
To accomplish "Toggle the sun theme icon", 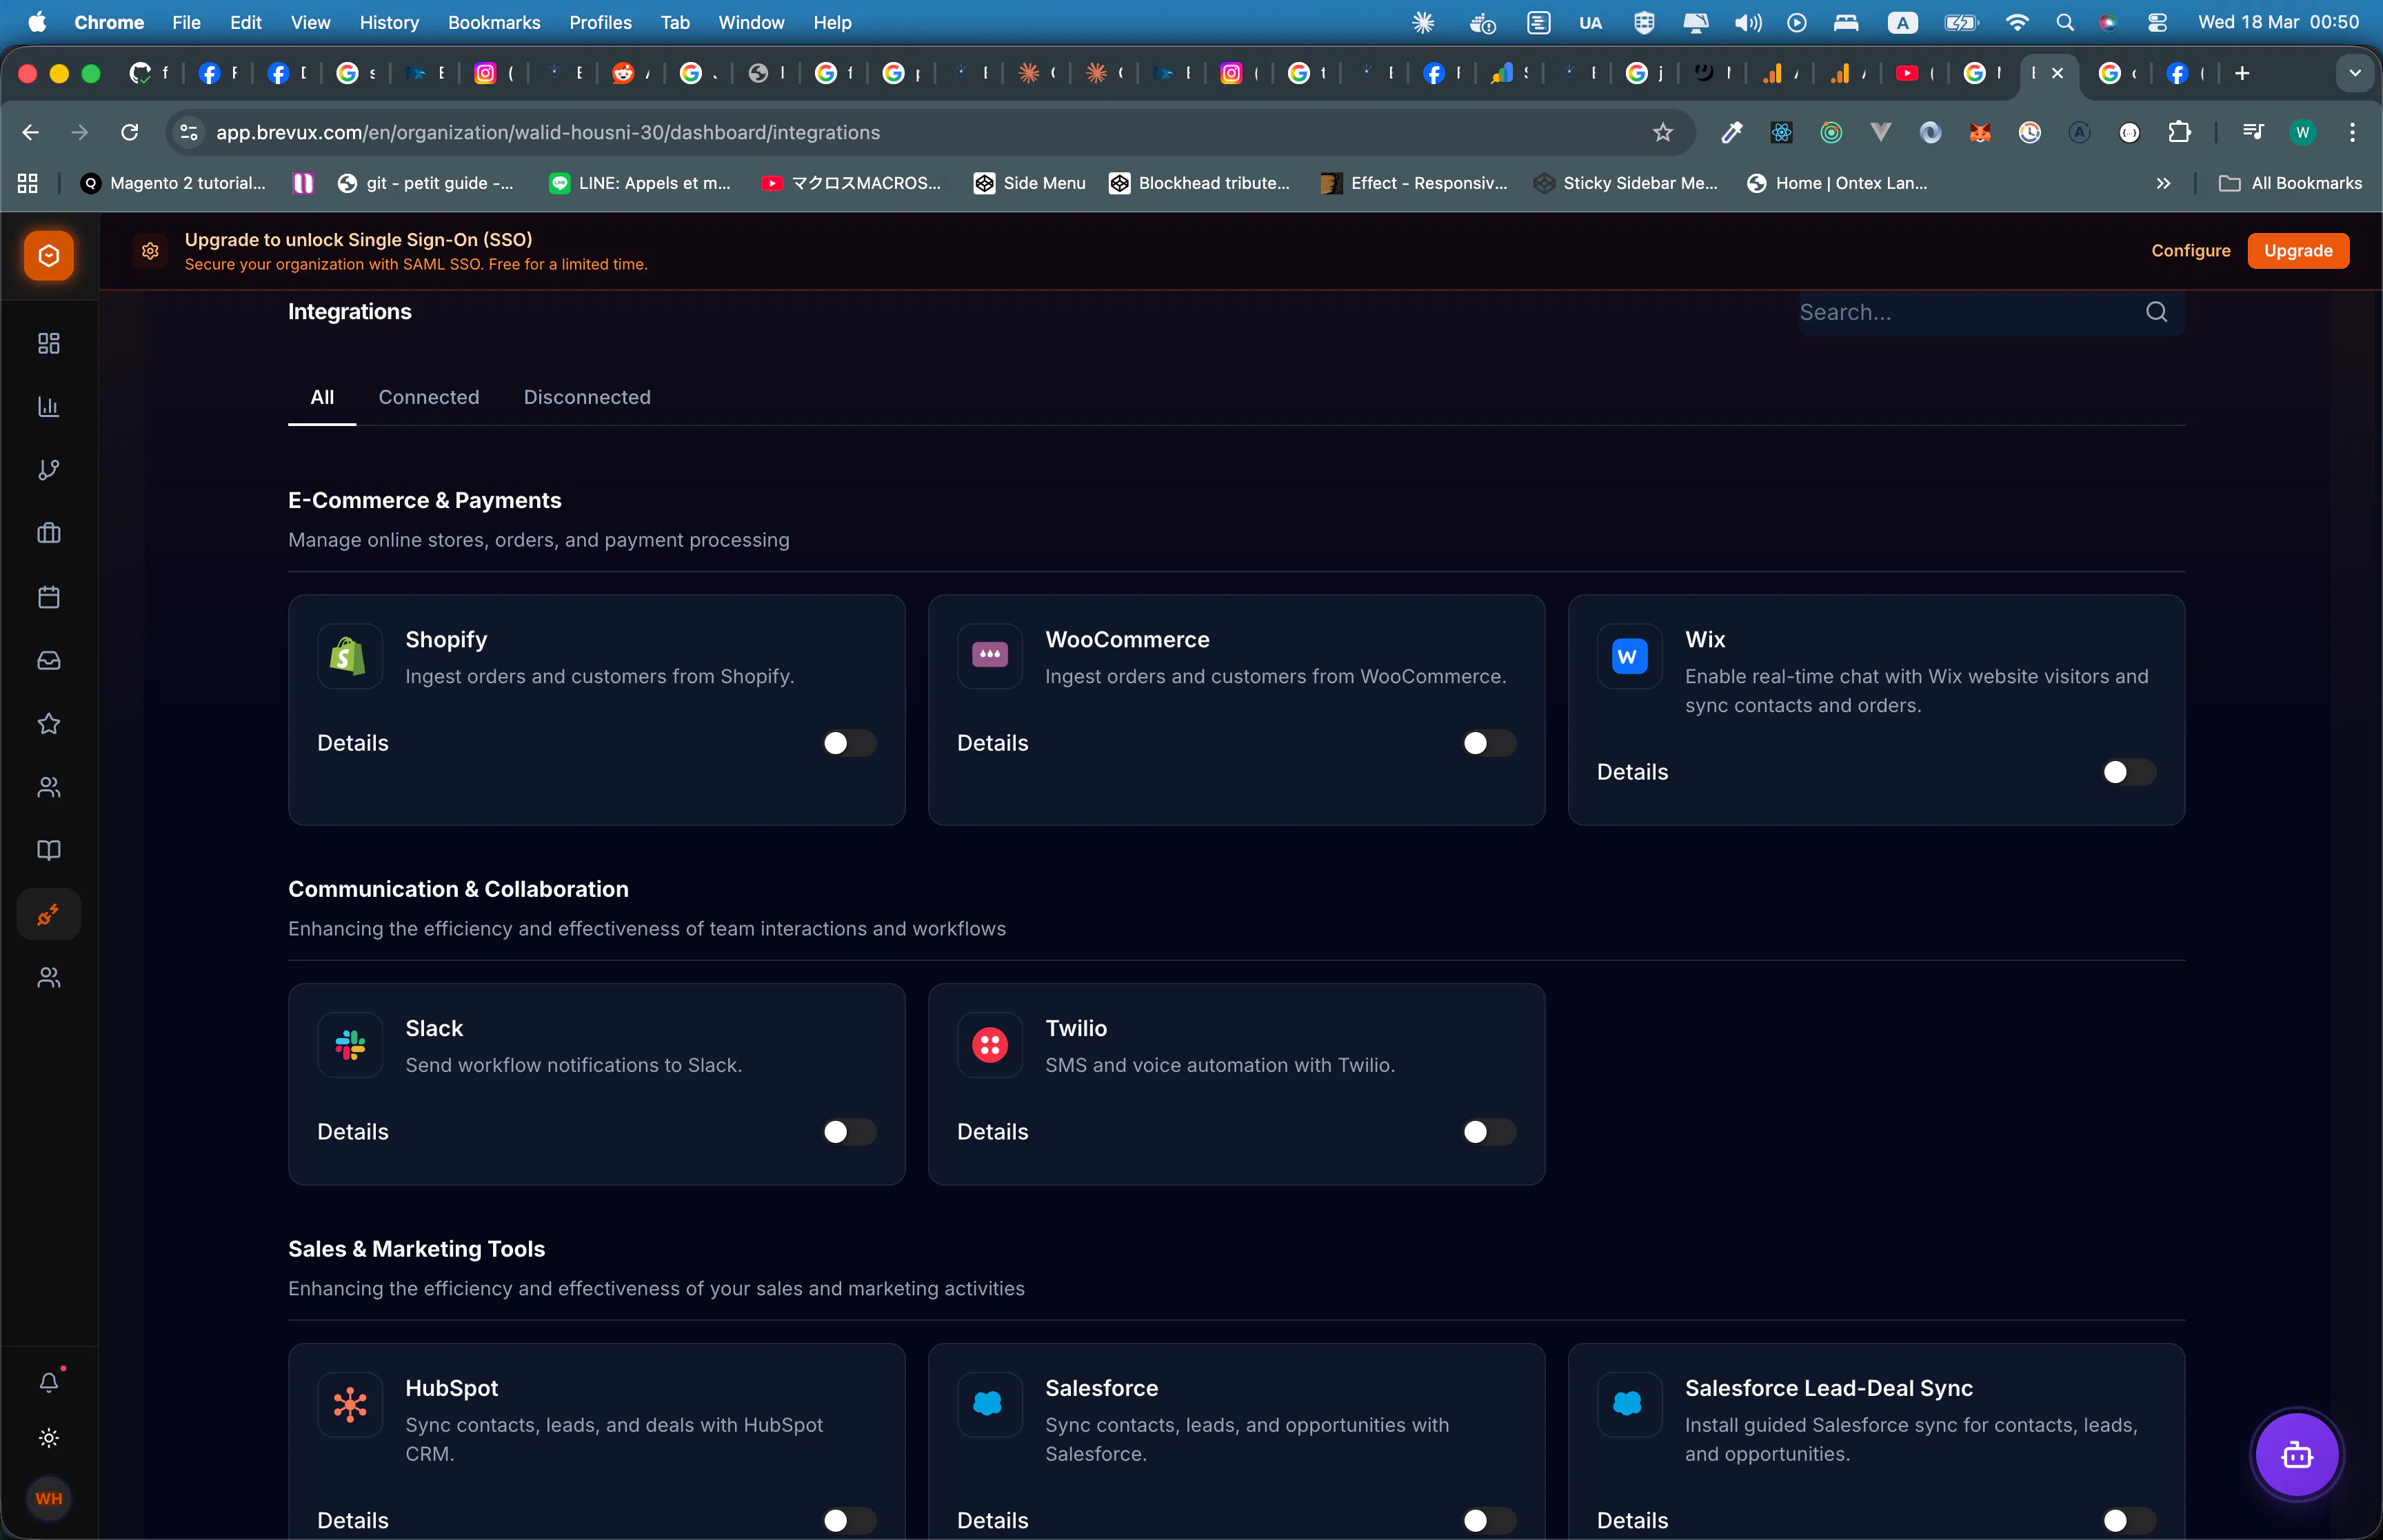I will click(x=49, y=1438).
